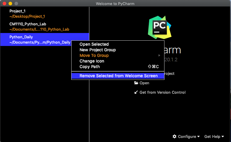Open the Project_1 recent project

45,14
